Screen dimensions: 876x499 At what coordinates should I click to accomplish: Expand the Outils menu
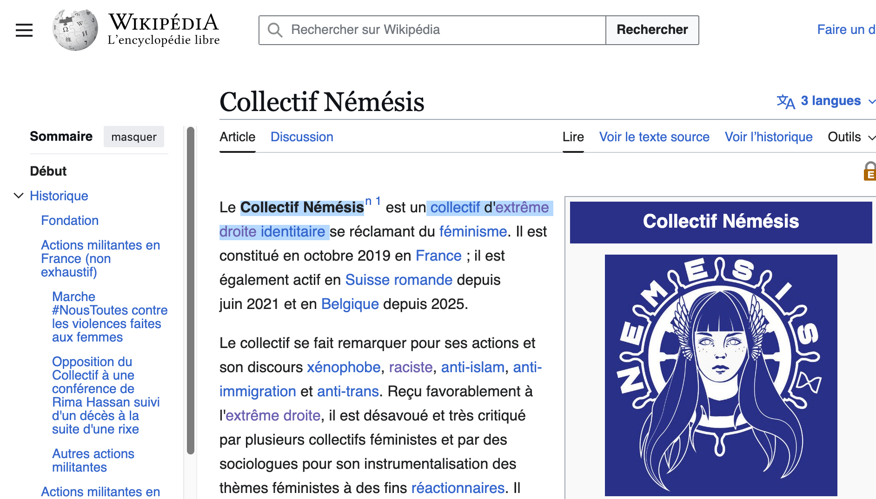pos(851,137)
